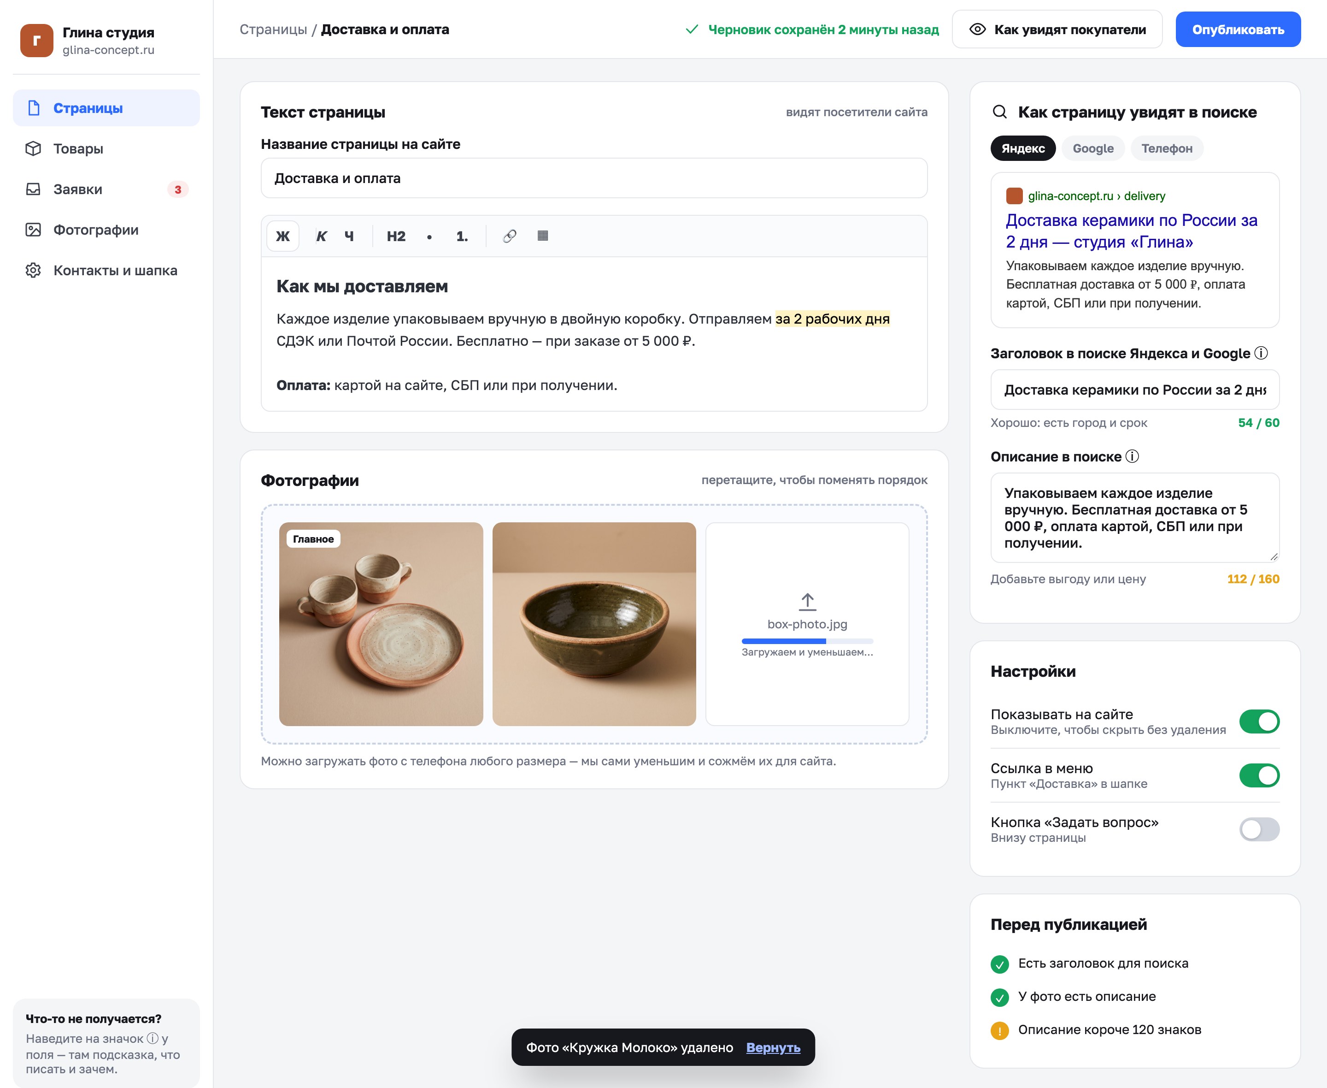Viewport: 1327px width, 1088px height.
Task: Click the info icon next to Описание в поиске
Action: pyautogui.click(x=1132, y=456)
